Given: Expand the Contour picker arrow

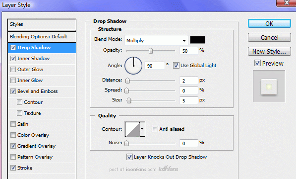Looking at the screenshot, I should pos(142,129).
